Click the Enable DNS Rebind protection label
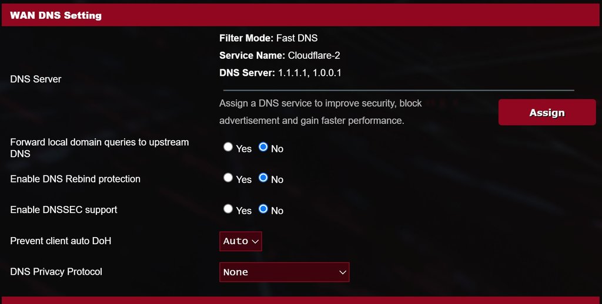This screenshot has width=602, height=304. 75,179
